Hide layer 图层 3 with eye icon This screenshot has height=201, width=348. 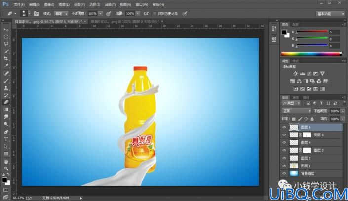coord(284,150)
